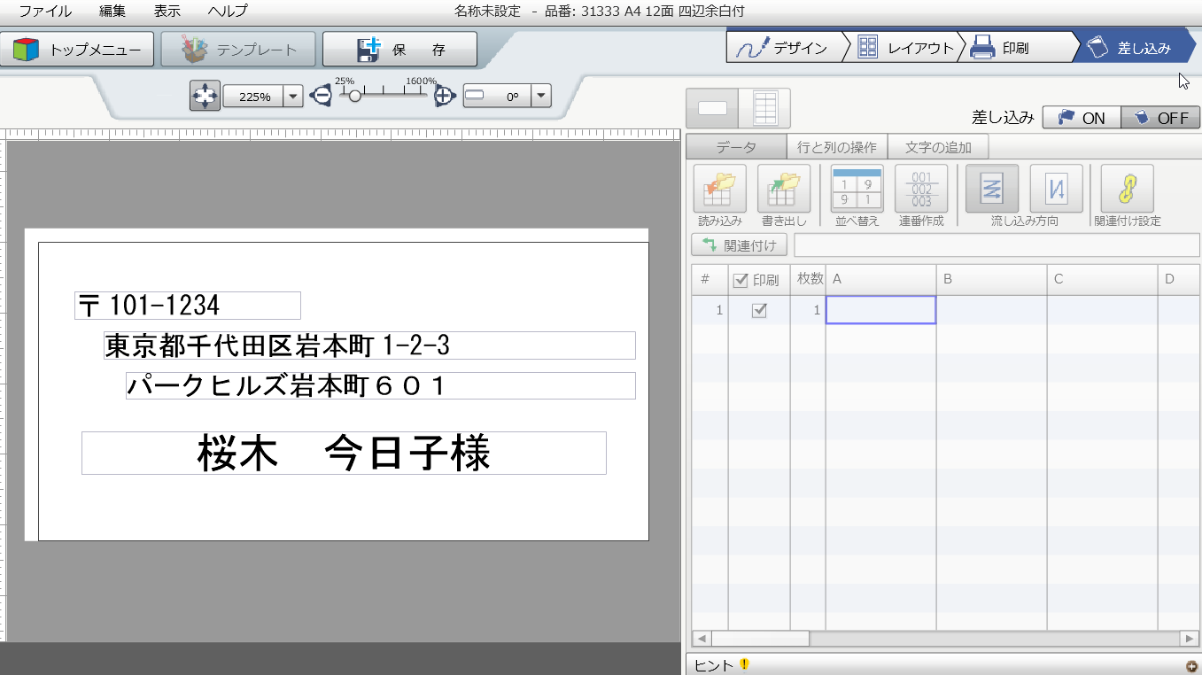This screenshot has height=675, width=1202.
Task: Open the zoom-out minus control dropdown area
Action: coord(321,96)
